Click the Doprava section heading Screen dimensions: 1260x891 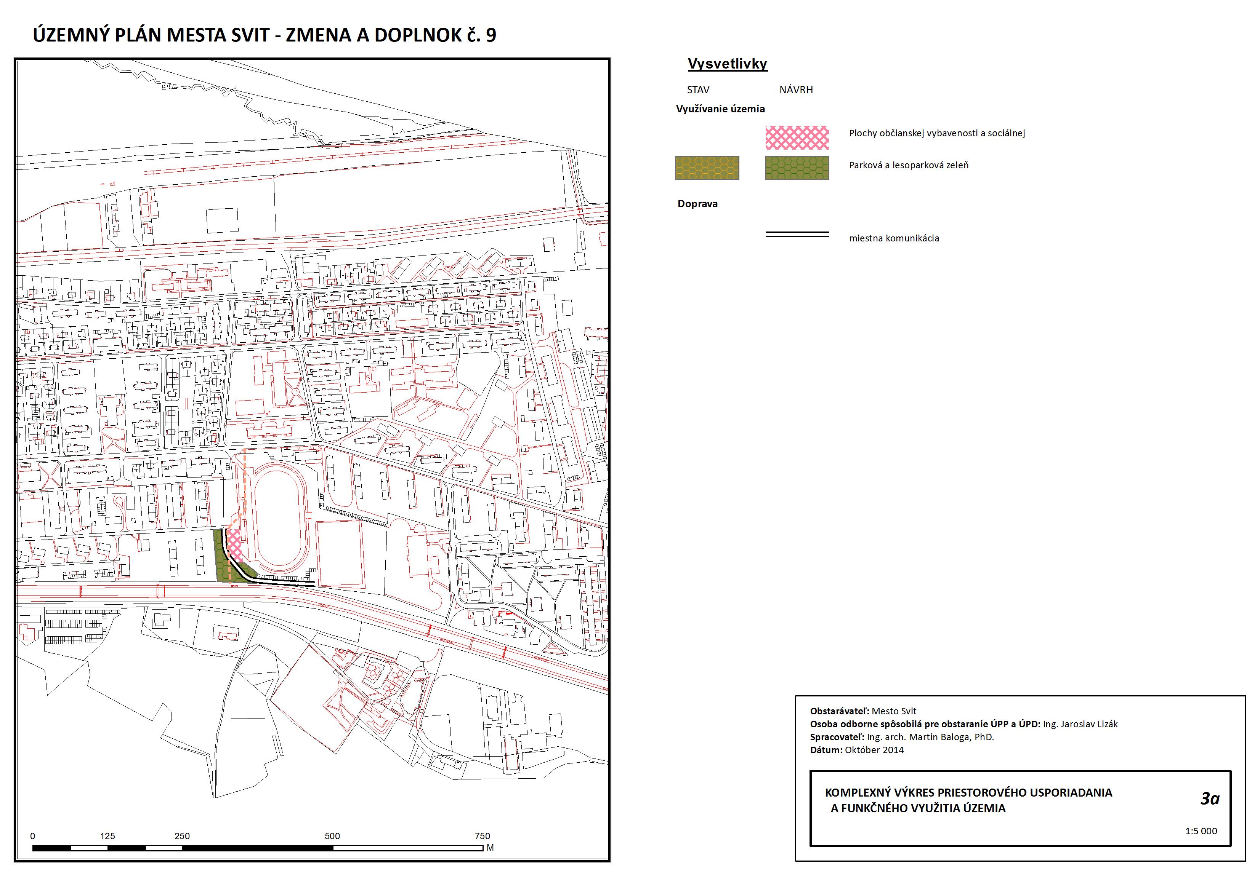697,204
